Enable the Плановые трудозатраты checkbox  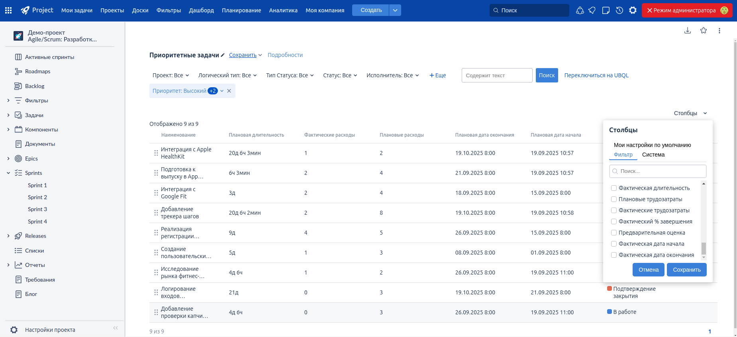click(x=614, y=199)
